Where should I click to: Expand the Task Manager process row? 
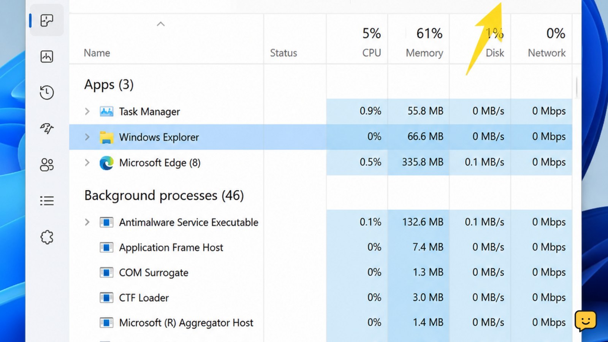click(x=87, y=111)
